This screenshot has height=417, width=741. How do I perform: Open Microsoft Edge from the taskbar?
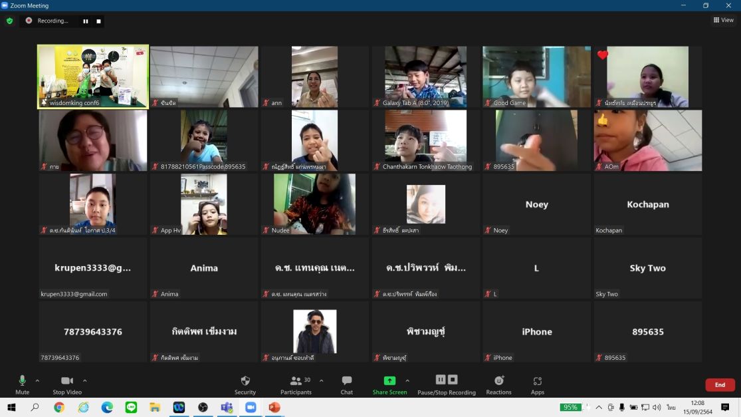tap(107, 407)
